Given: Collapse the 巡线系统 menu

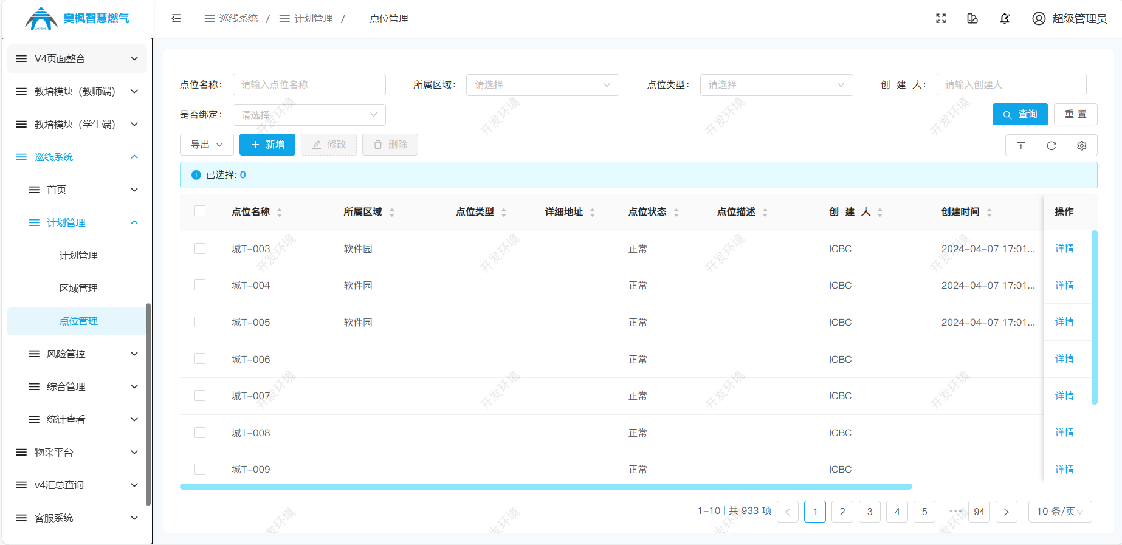Looking at the screenshot, I should (77, 157).
